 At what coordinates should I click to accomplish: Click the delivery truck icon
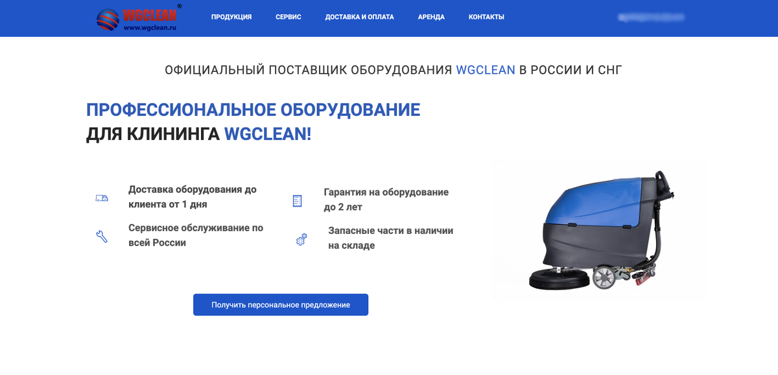pos(102,198)
